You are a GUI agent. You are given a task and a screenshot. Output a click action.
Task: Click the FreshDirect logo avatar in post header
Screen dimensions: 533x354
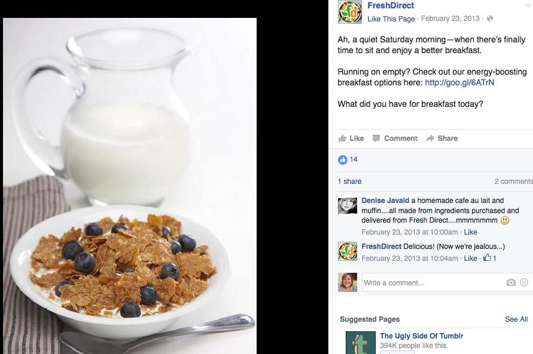[350, 12]
